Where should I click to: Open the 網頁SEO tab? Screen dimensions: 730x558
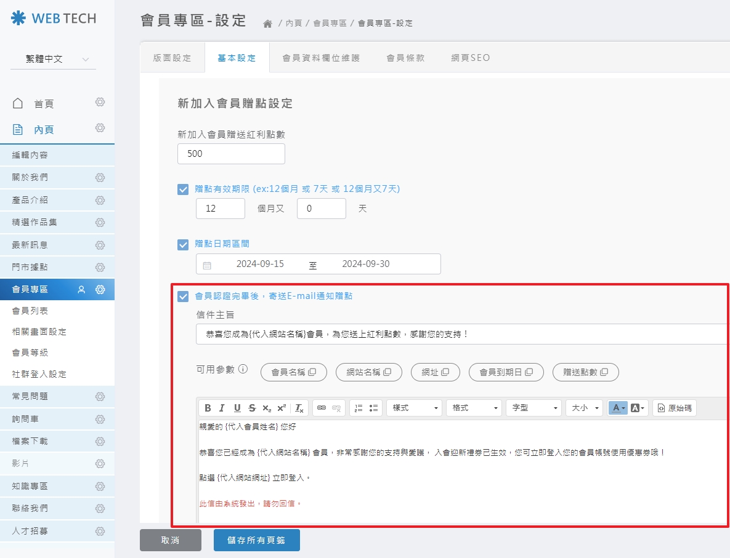click(470, 57)
